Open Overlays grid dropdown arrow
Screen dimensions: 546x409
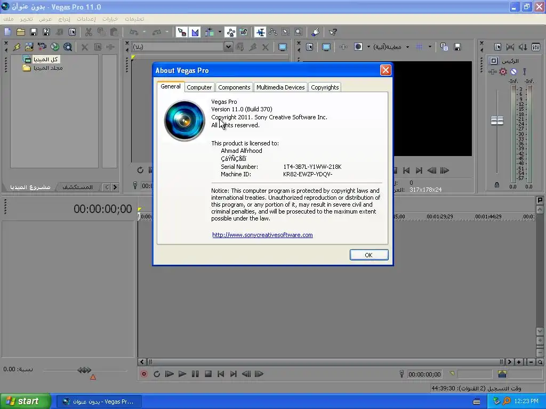click(430, 47)
